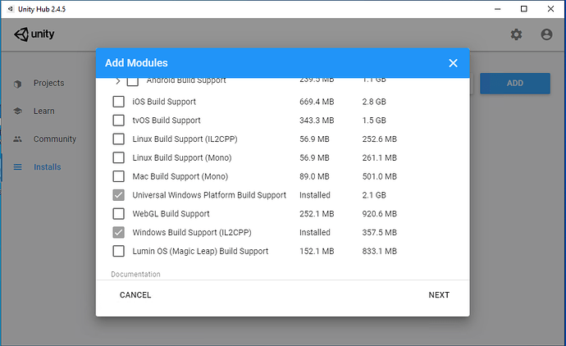Check the tvOS Build Support module

pyautogui.click(x=118, y=121)
